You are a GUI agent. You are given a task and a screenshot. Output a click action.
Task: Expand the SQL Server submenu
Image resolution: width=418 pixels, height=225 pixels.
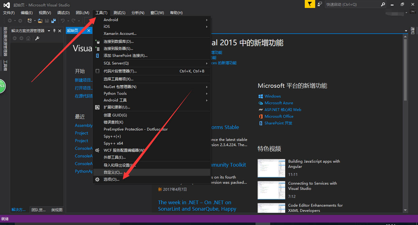(207, 63)
